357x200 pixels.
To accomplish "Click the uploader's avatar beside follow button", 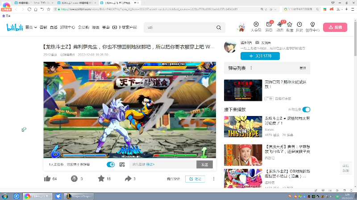I will pos(230,47).
